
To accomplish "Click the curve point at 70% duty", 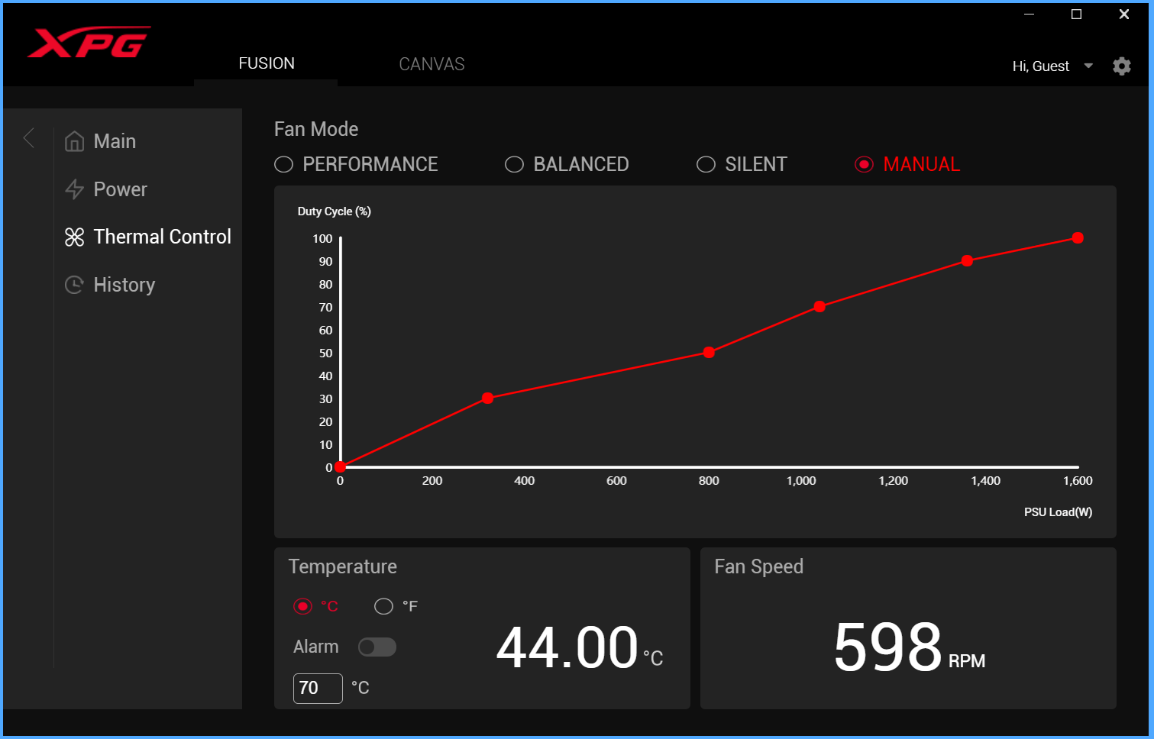I will [x=819, y=306].
